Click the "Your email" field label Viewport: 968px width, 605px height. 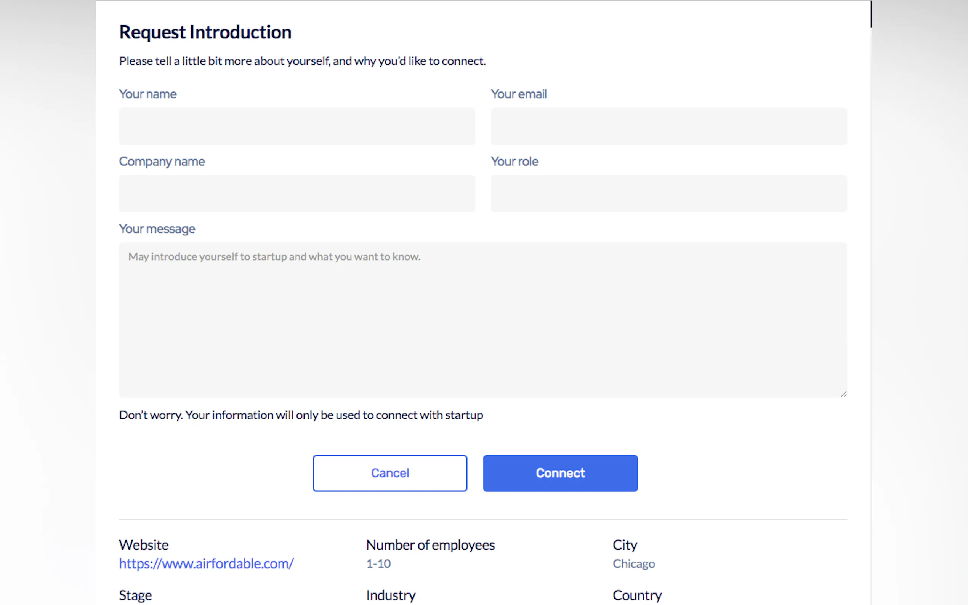click(519, 94)
